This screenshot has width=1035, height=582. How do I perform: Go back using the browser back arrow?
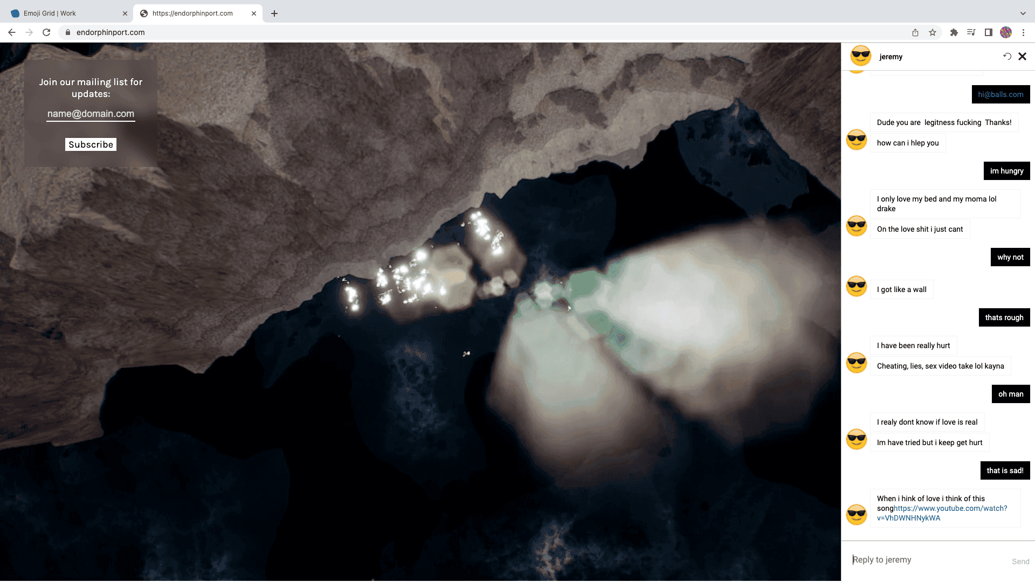point(12,32)
